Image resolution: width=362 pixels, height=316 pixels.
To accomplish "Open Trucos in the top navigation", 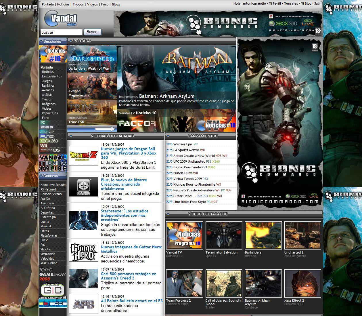I will point(78,4).
